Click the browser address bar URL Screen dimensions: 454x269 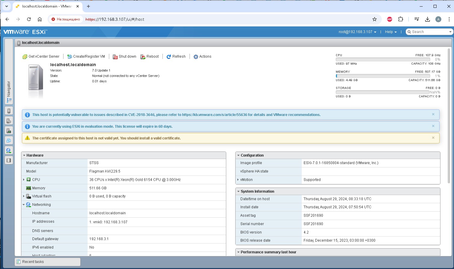point(115,19)
